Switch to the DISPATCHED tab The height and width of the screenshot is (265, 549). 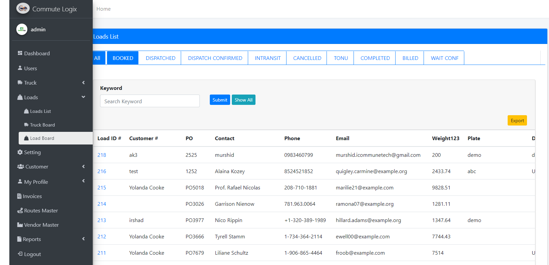click(160, 58)
